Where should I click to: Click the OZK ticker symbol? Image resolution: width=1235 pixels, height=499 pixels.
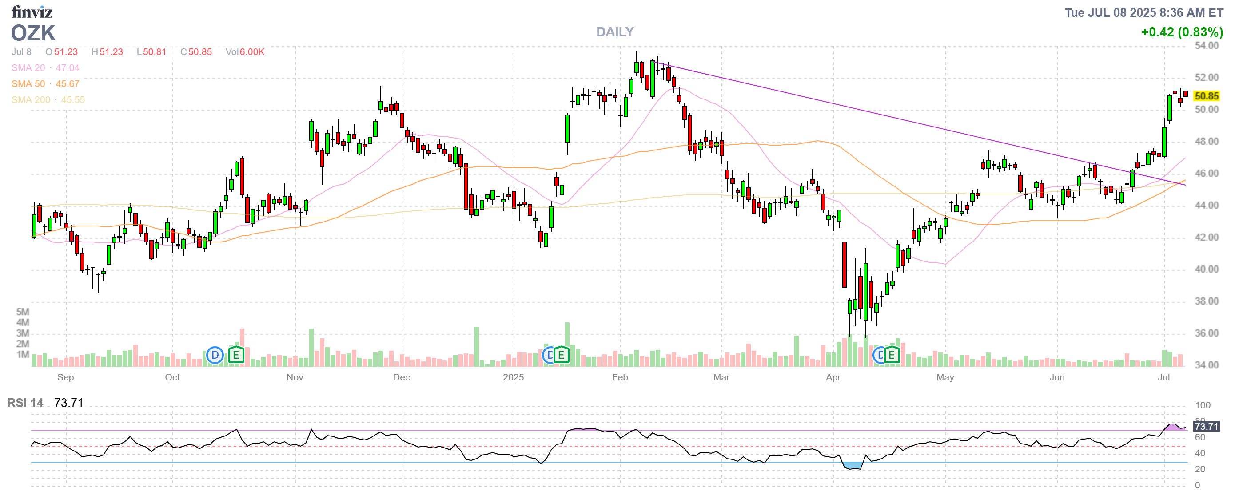pyautogui.click(x=33, y=33)
